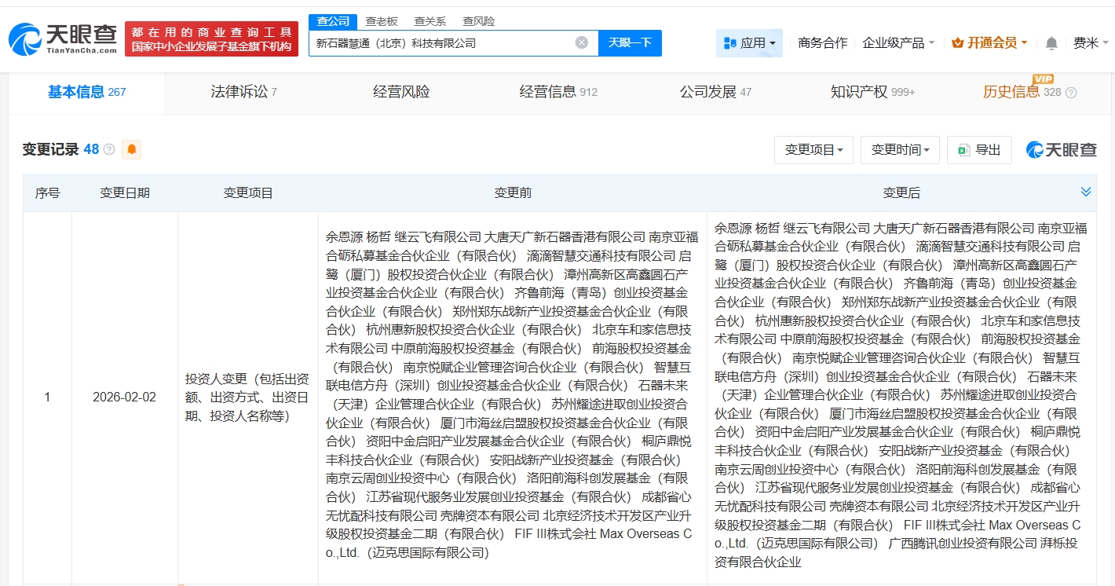Open the 变更时间 filter dropdown

900,150
